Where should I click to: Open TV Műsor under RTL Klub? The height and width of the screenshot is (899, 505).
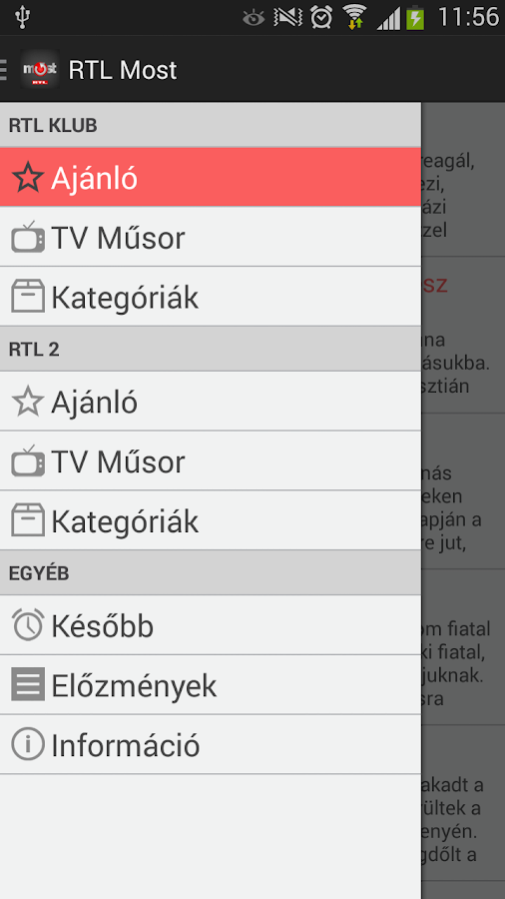point(211,237)
